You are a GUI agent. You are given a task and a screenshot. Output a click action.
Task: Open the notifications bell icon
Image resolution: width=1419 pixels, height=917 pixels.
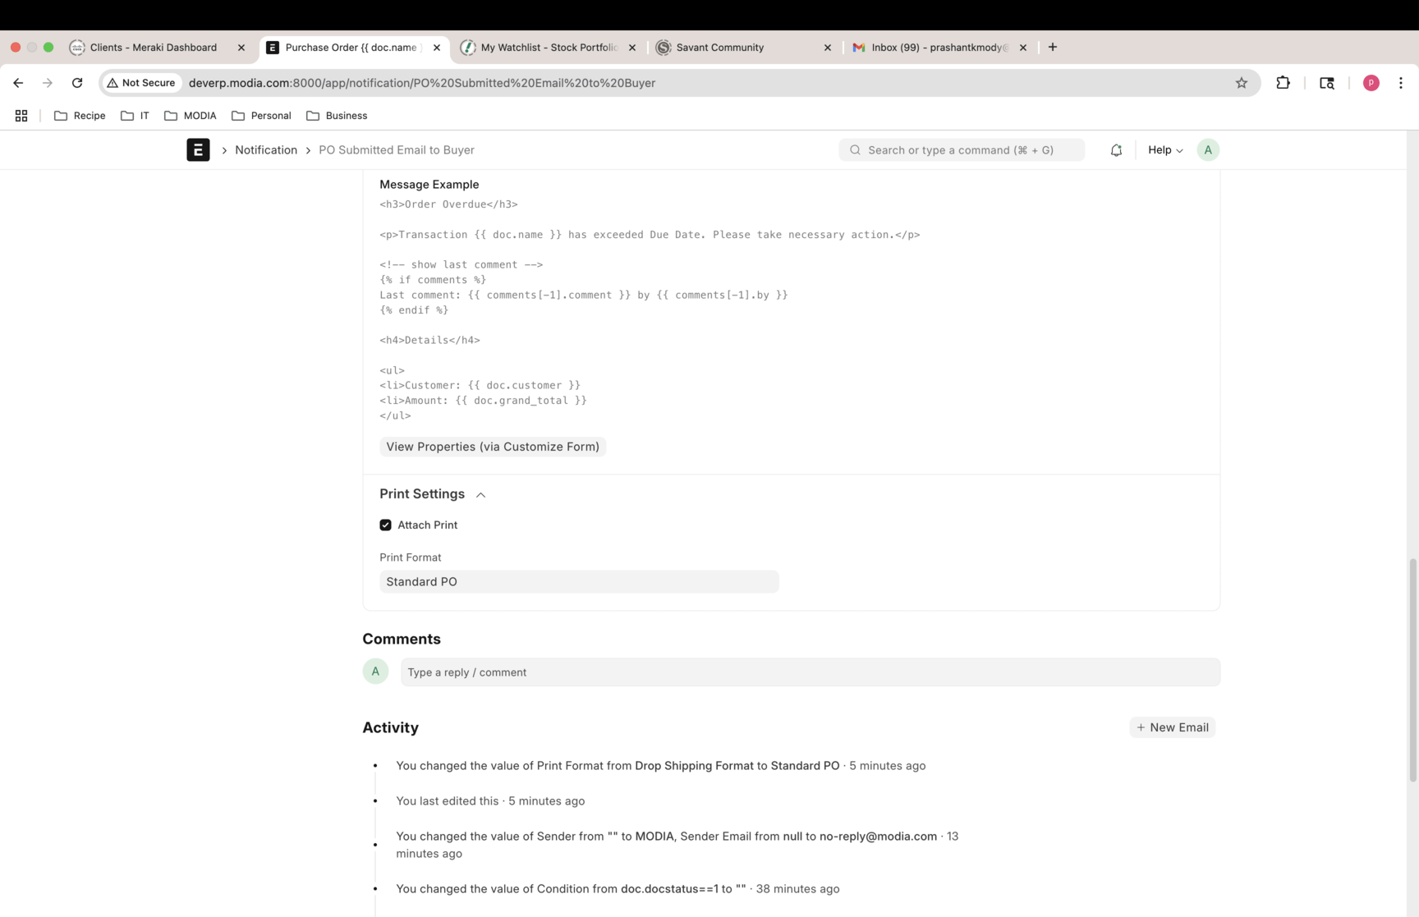[1116, 150]
